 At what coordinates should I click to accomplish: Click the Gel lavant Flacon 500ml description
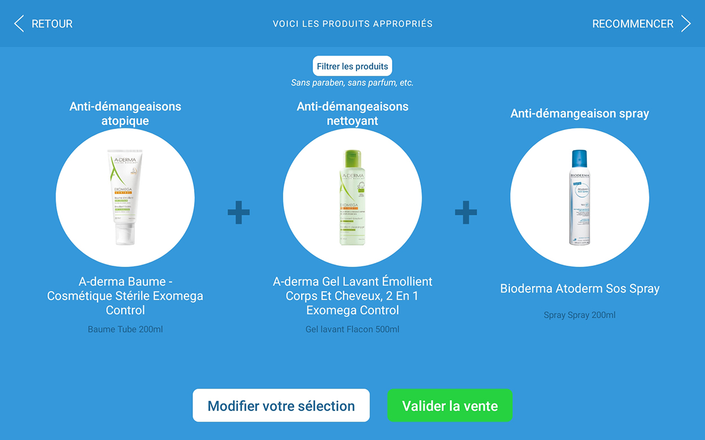coord(352,329)
